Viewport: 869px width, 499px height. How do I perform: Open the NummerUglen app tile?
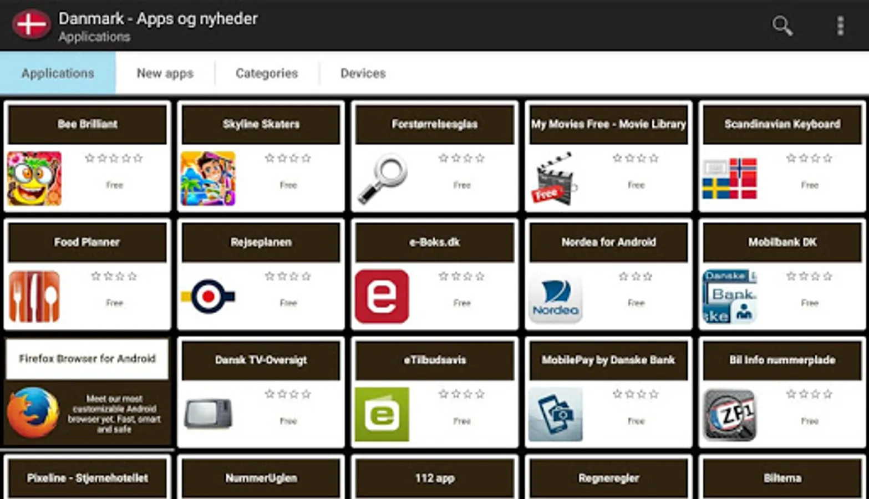tap(261, 477)
